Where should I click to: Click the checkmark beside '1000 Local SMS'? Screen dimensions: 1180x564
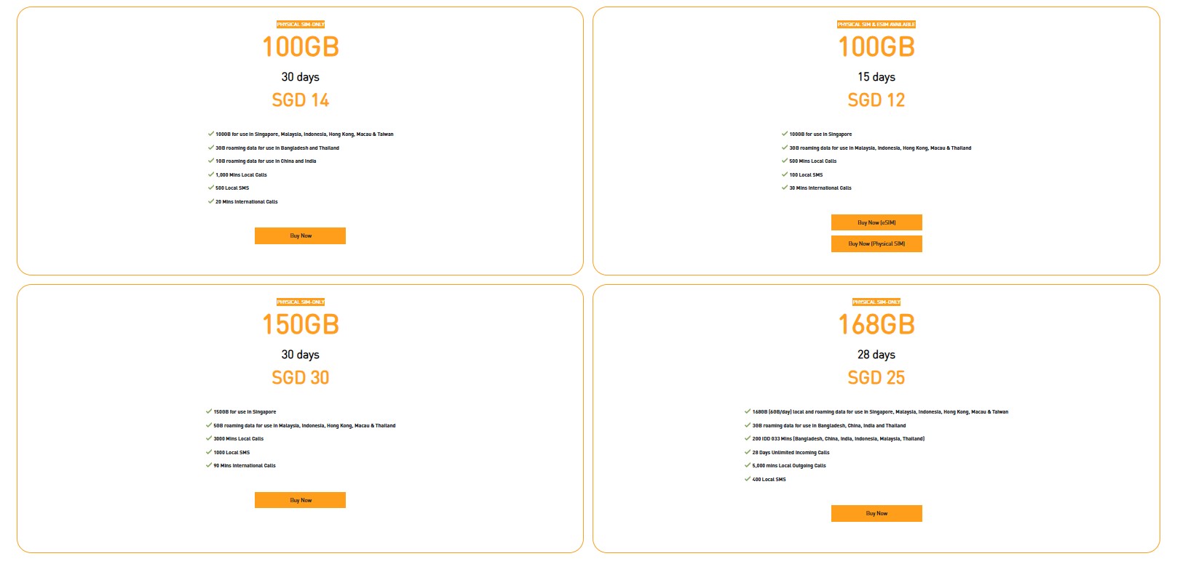click(207, 452)
